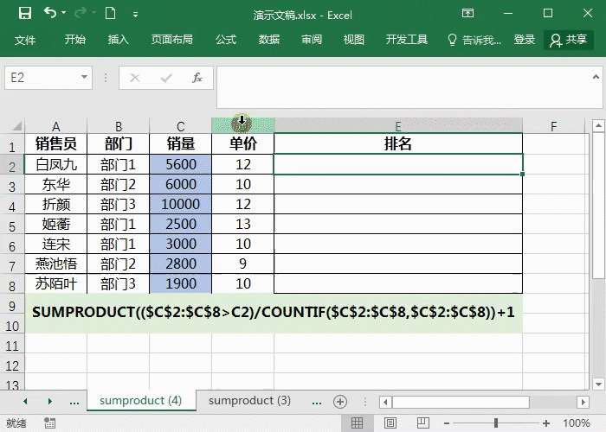Select column C header
606x432 pixels.
tap(180, 127)
